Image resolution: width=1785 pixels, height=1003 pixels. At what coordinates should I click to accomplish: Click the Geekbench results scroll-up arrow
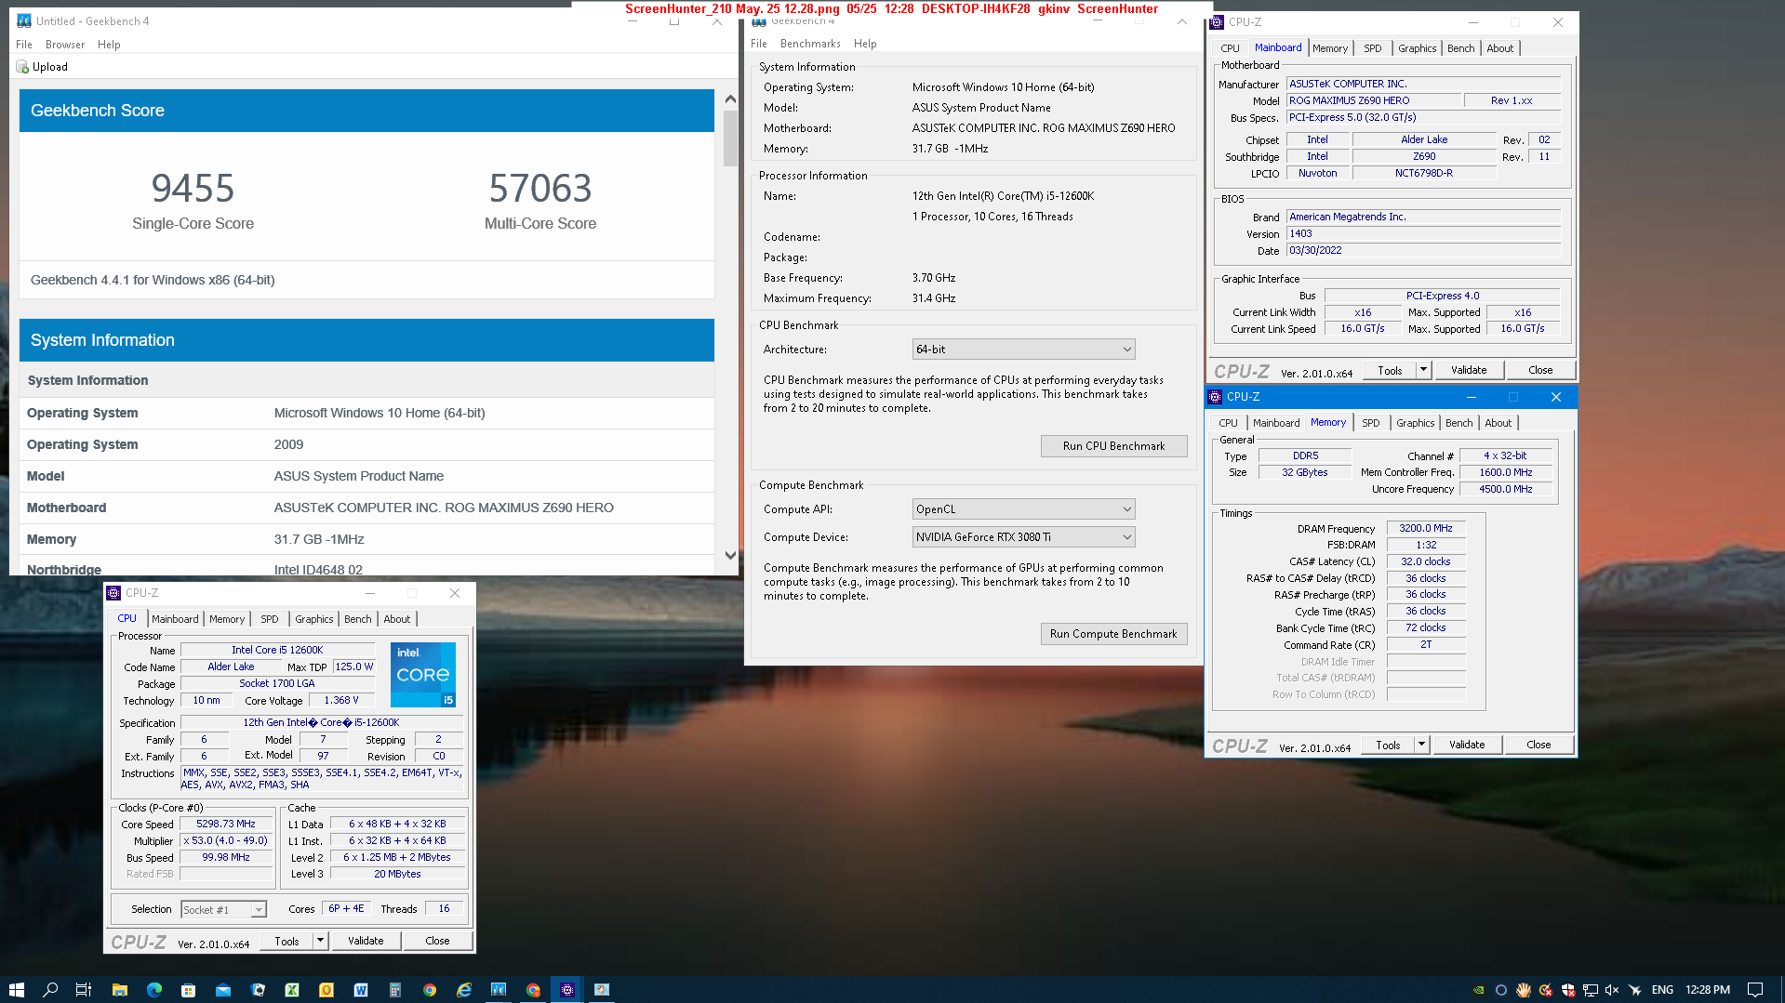coord(730,99)
